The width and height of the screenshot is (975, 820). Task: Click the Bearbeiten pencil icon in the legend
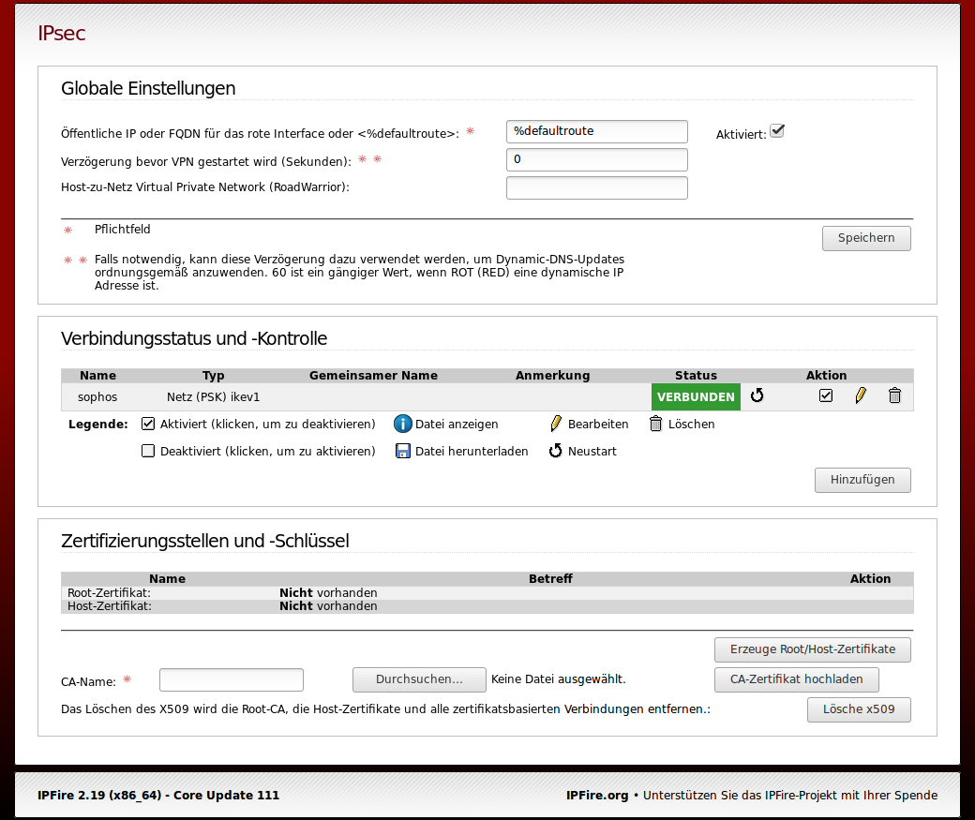coord(556,424)
